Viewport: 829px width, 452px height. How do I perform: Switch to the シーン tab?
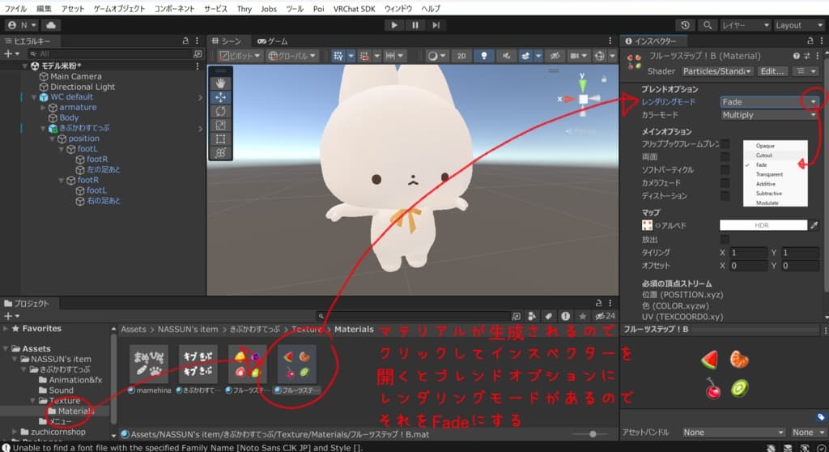(x=227, y=41)
